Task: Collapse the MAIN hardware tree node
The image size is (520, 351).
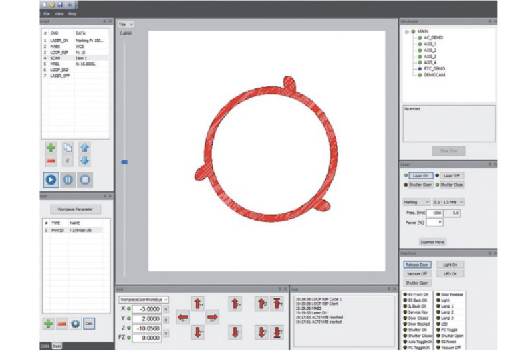Action: point(406,31)
